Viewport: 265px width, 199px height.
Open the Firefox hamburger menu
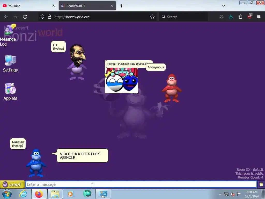coord(259,17)
